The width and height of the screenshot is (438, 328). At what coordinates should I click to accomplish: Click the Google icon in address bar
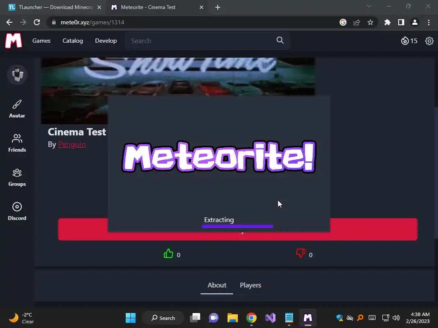[x=343, y=22]
